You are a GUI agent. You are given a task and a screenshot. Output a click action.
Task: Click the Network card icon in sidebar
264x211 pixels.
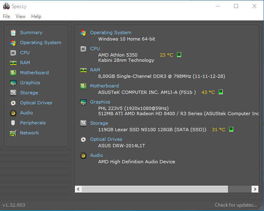pyautogui.click(x=13, y=133)
